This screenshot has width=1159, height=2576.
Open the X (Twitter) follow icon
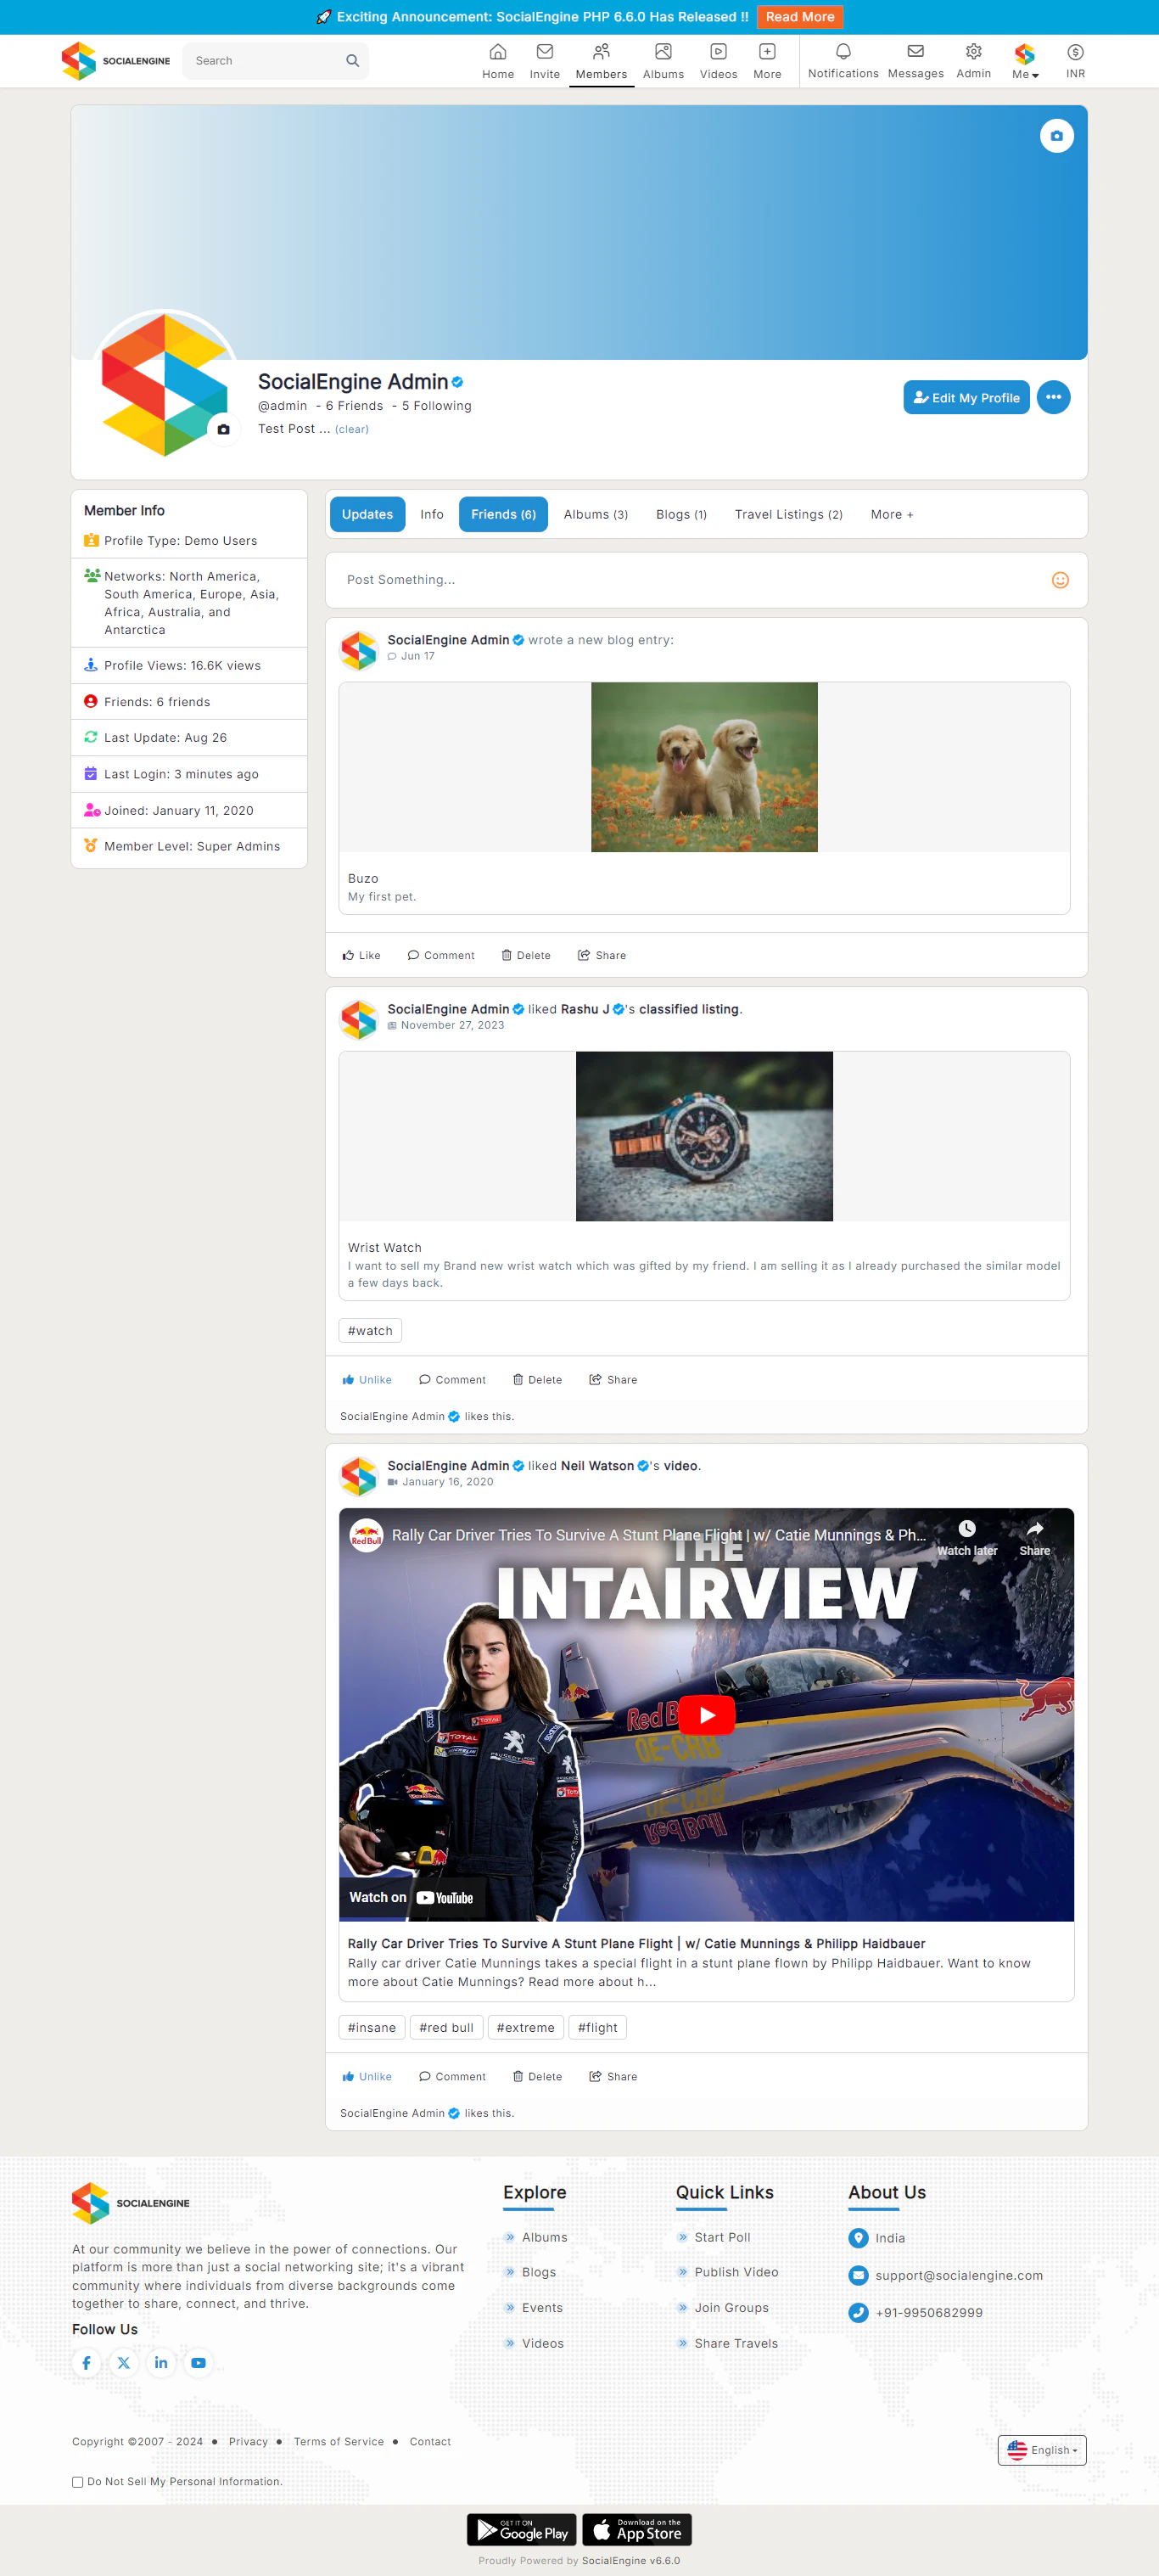124,2363
